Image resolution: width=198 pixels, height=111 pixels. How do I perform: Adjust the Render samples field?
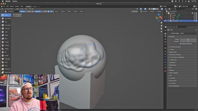click(x=188, y=39)
